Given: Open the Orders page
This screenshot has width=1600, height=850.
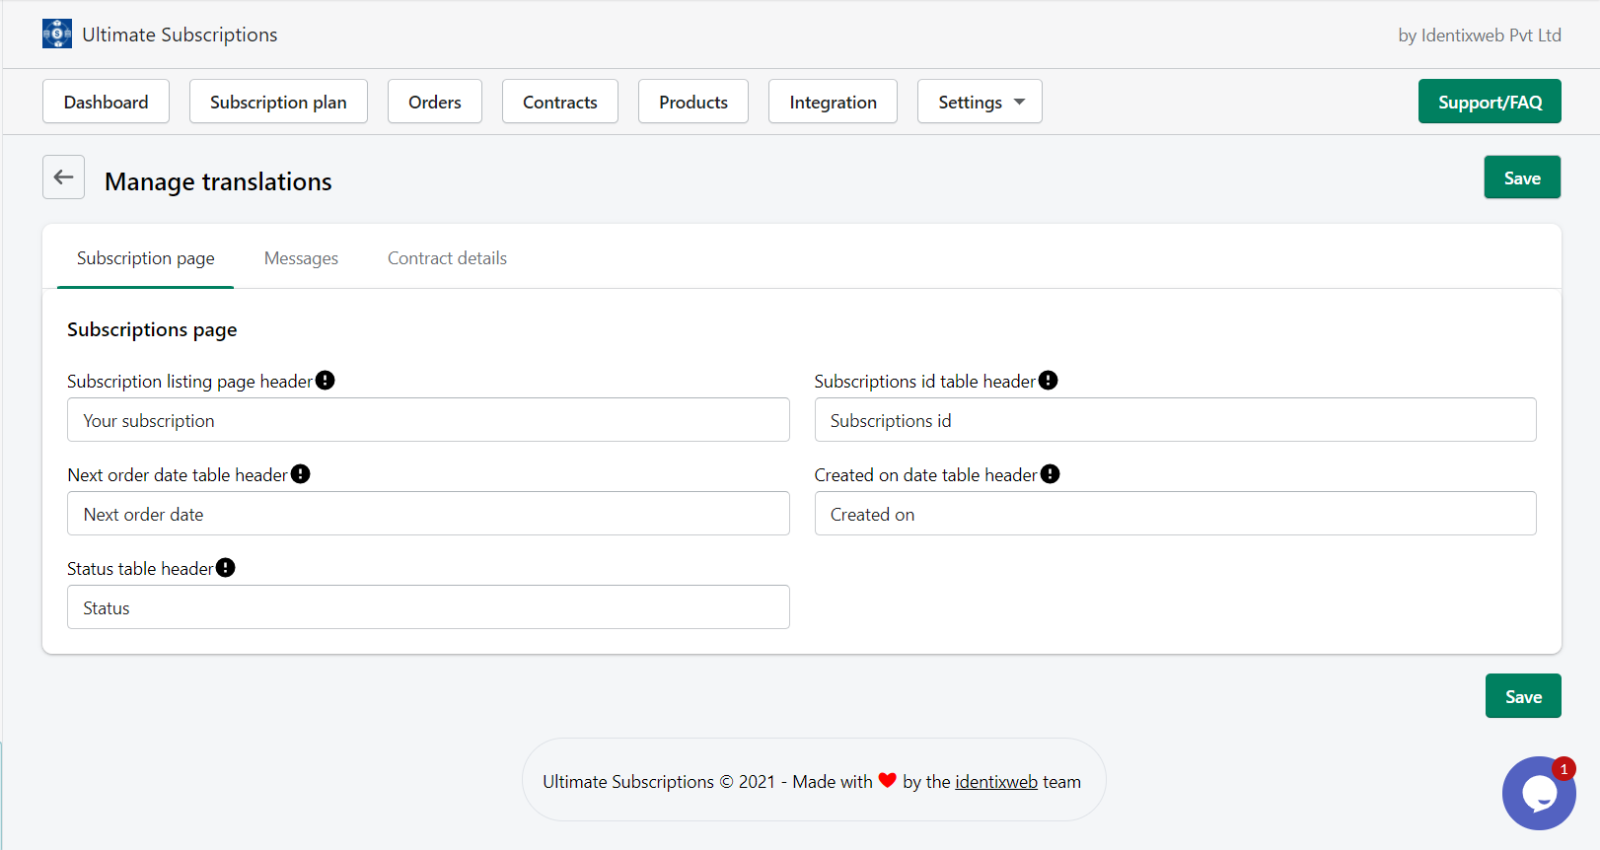Looking at the screenshot, I should coord(435,102).
